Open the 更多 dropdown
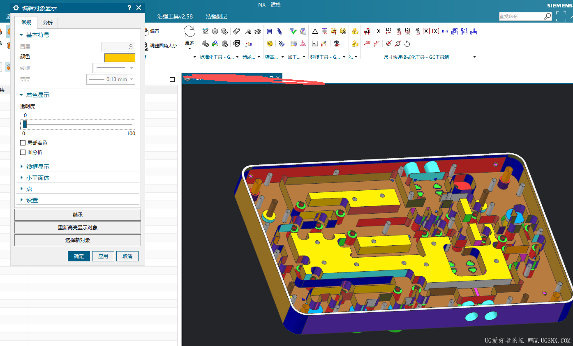 click(189, 43)
